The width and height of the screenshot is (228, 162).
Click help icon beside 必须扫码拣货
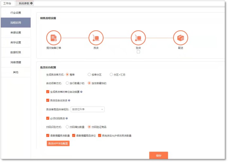pos(67,119)
